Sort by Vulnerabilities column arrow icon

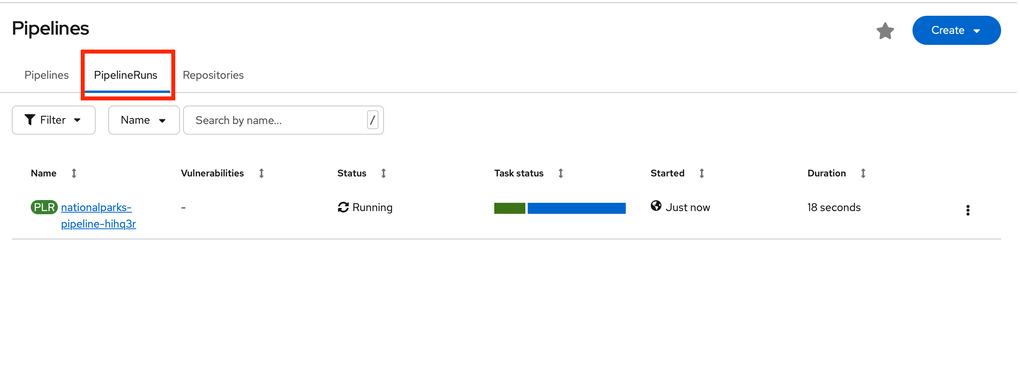261,173
